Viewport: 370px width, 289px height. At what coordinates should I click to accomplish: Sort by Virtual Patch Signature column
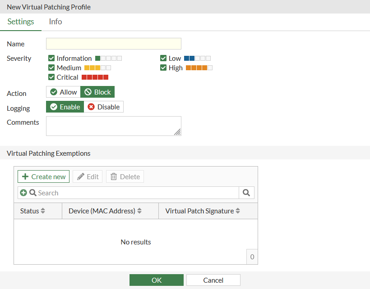pyautogui.click(x=238, y=211)
